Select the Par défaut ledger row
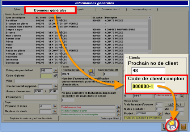Screen dimensions: 190x132 pos(77,21)
